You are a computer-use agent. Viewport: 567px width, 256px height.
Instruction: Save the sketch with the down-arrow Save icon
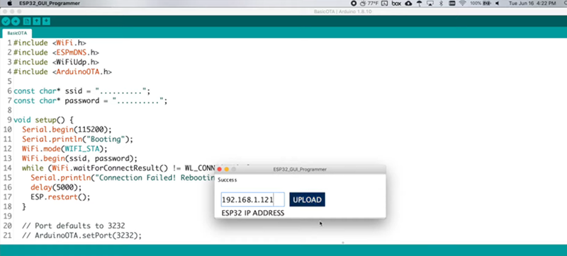pyautogui.click(x=46, y=21)
